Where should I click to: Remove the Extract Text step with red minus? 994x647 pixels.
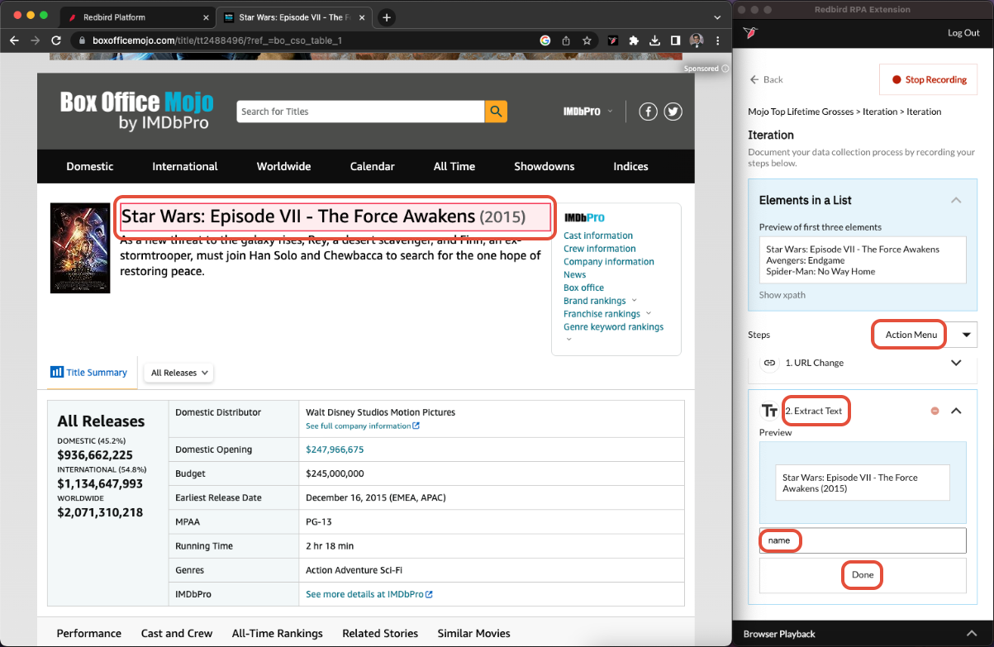935,411
